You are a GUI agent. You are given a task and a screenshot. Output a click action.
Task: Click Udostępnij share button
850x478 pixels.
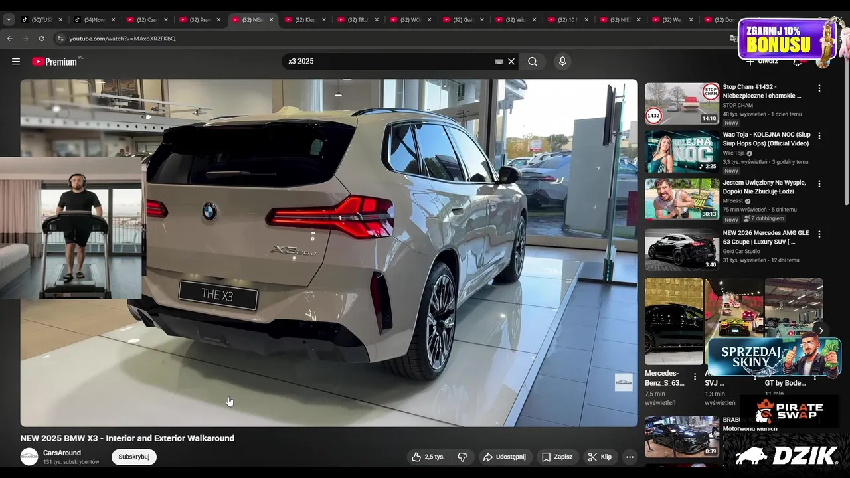point(505,457)
